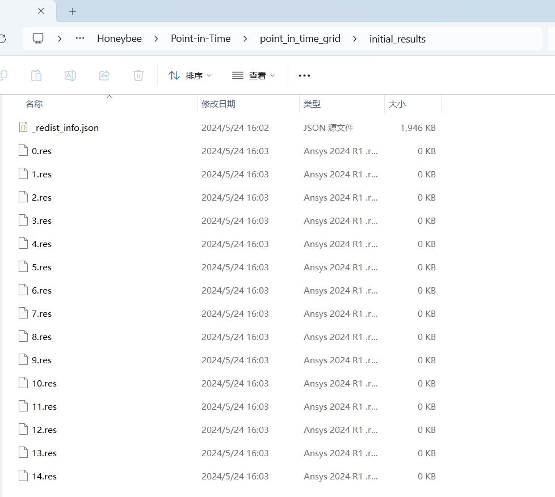The width and height of the screenshot is (555, 497).
Task: Click the Share toolbar icon
Action: [104, 75]
